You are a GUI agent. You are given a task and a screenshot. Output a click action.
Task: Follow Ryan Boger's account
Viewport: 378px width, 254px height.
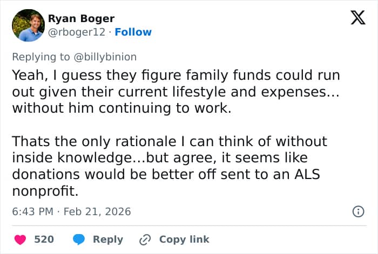(x=133, y=32)
